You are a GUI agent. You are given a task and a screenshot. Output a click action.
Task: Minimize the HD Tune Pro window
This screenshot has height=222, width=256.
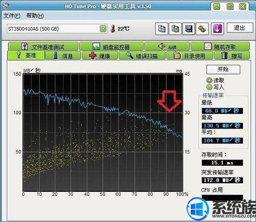(x=217, y=7)
